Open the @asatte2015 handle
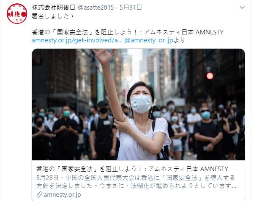This screenshot has height=201, width=255. [96, 8]
